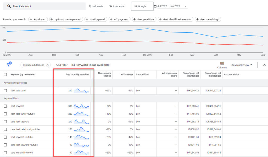This screenshot has height=157, width=268.
Task: Click the IDR1,983.41 low bid value
Action: pyautogui.click(x=192, y=106)
